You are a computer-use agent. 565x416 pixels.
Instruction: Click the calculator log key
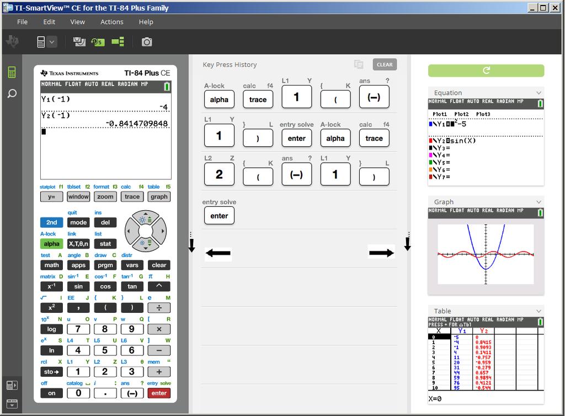[51, 329]
